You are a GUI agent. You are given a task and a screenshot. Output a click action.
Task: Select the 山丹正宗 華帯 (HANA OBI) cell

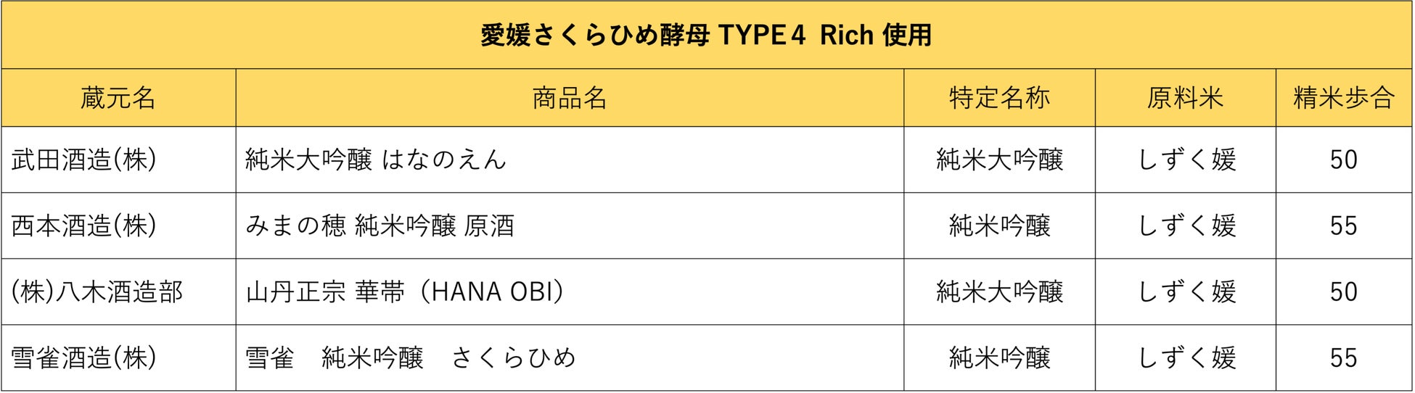(x=405, y=291)
